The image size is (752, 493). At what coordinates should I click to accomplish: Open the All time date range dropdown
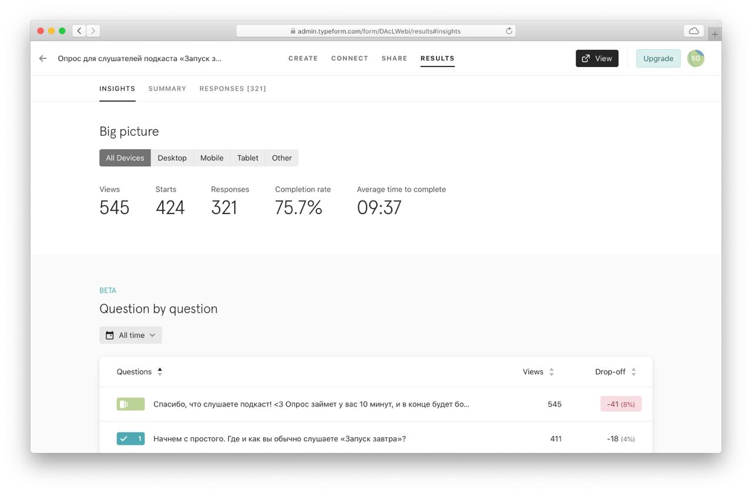point(130,335)
